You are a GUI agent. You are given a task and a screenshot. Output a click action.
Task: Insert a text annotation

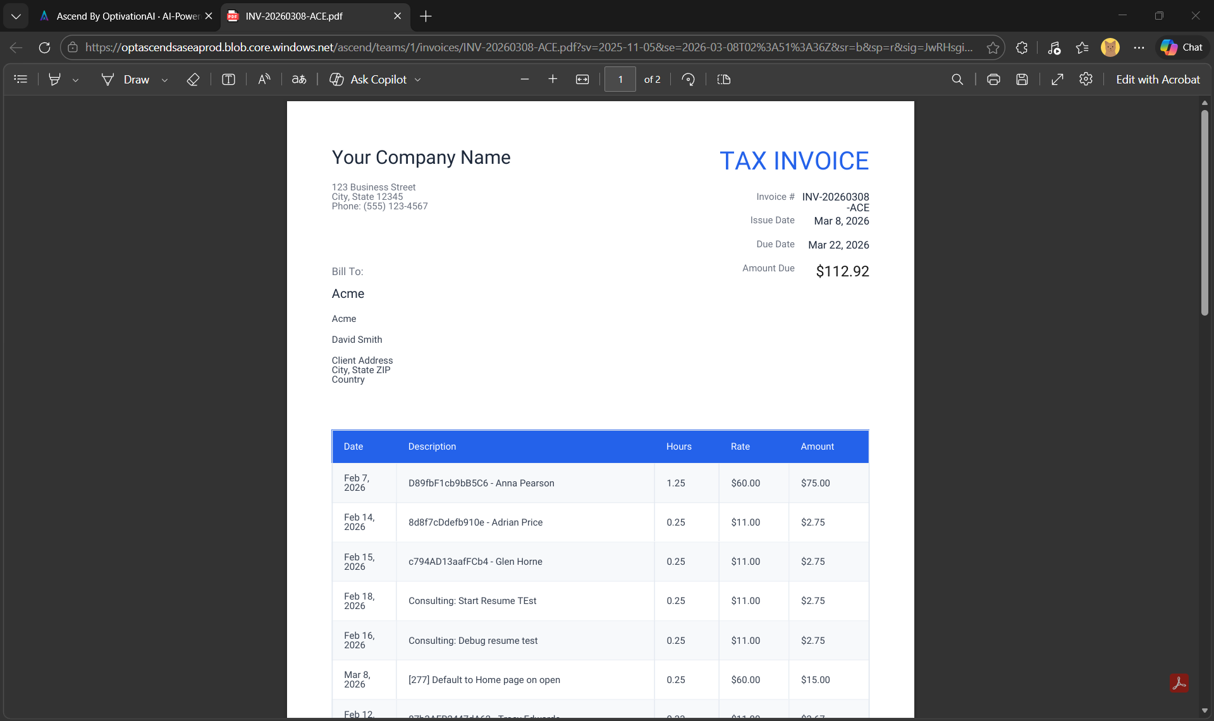(228, 79)
